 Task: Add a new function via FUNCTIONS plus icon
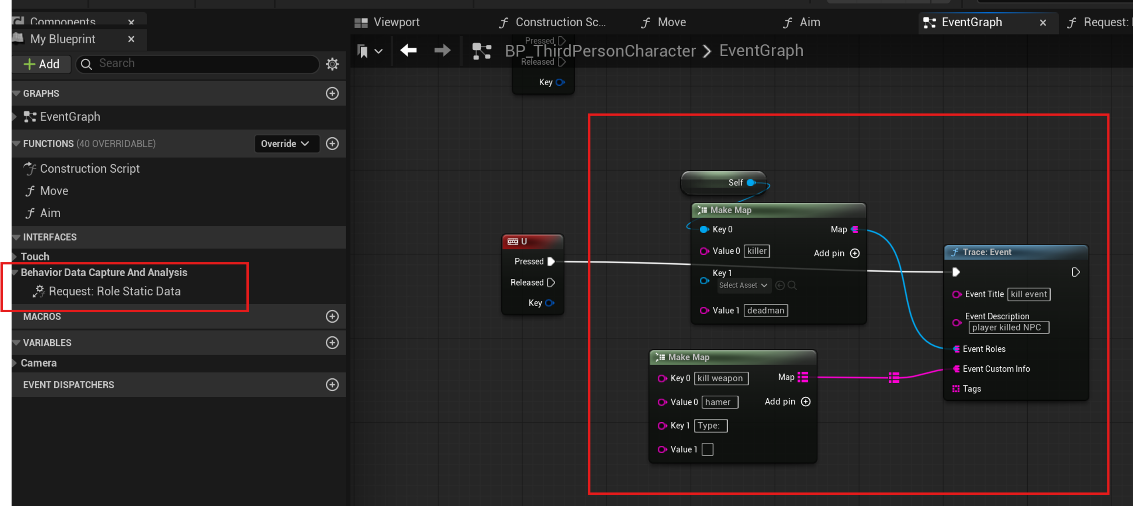pyautogui.click(x=332, y=144)
